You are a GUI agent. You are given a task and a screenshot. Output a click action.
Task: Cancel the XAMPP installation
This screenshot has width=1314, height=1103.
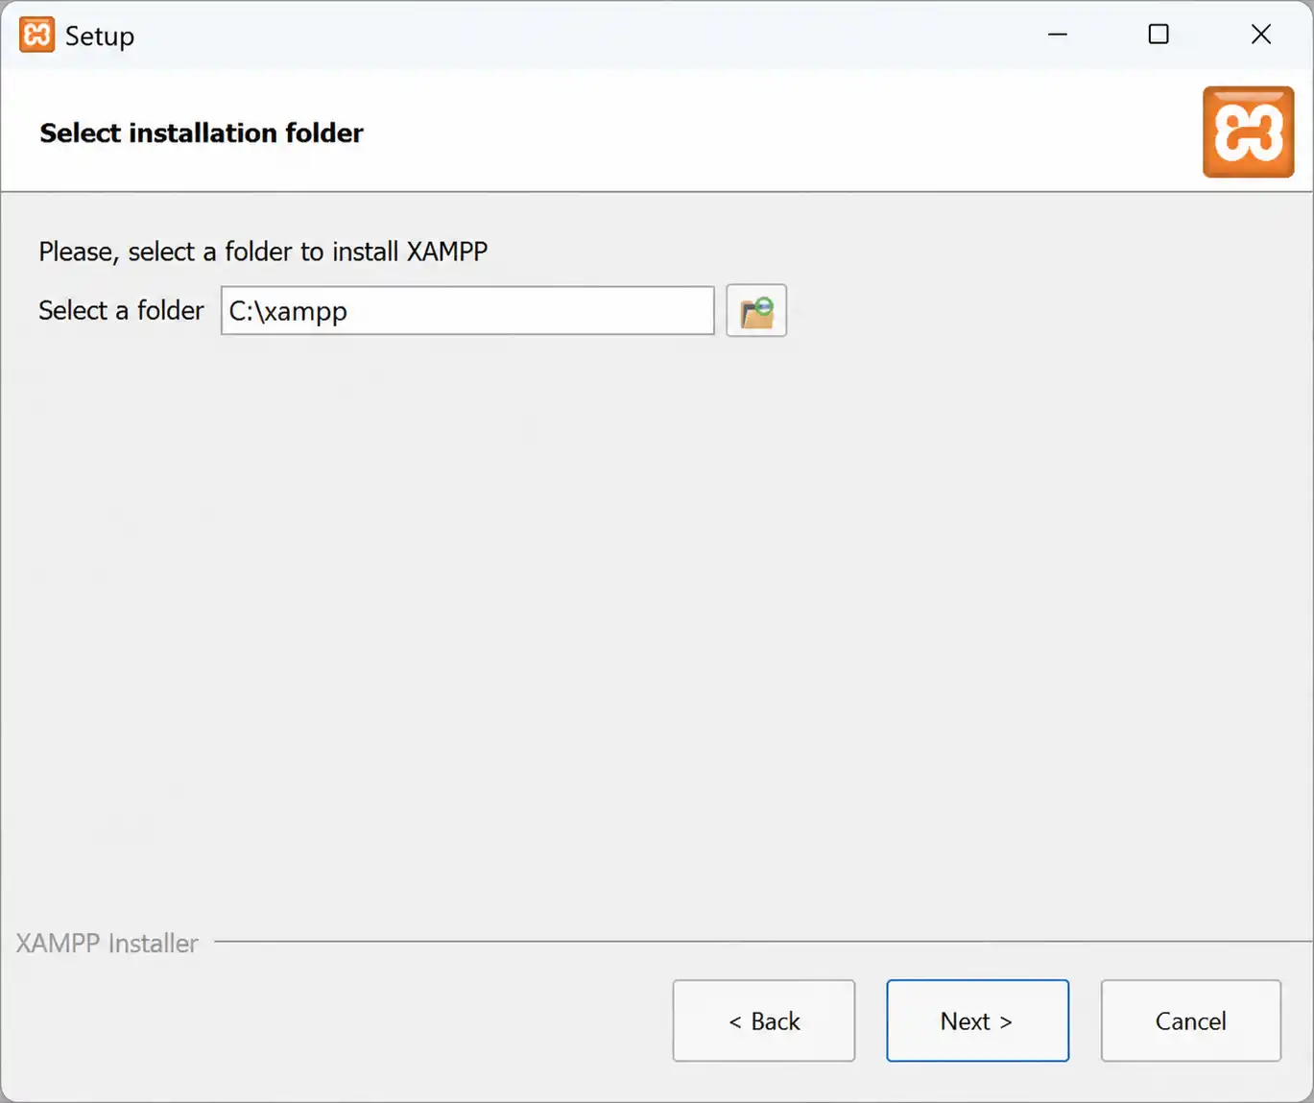tap(1191, 1020)
